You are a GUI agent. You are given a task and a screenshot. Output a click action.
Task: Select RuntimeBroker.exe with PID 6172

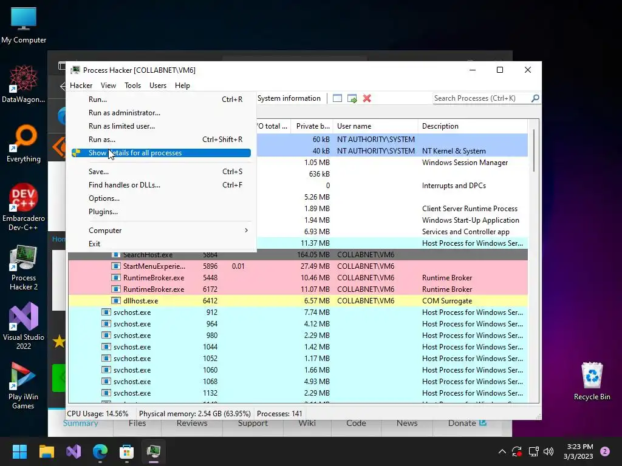pos(298,289)
